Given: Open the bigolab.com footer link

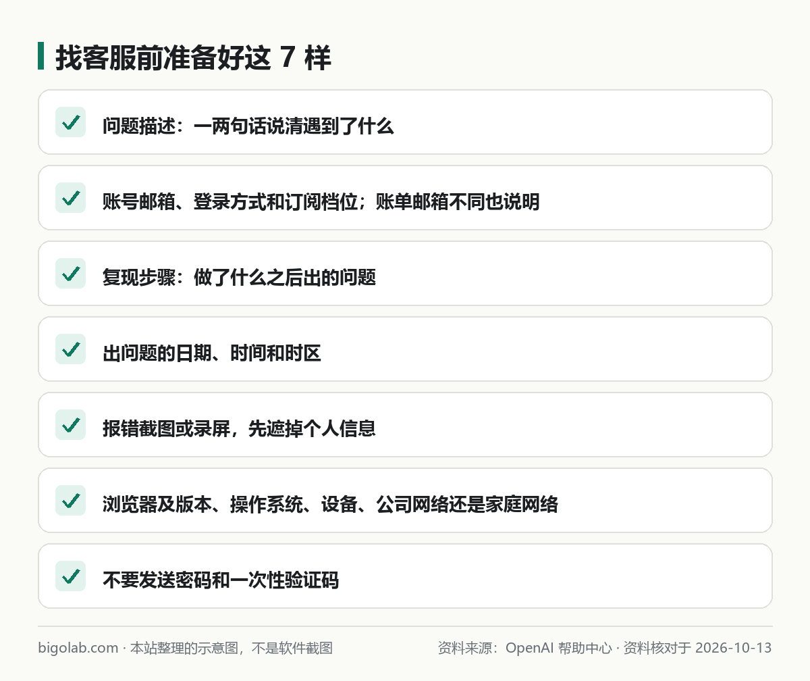Looking at the screenshot, I should click(x=78, y=648).
